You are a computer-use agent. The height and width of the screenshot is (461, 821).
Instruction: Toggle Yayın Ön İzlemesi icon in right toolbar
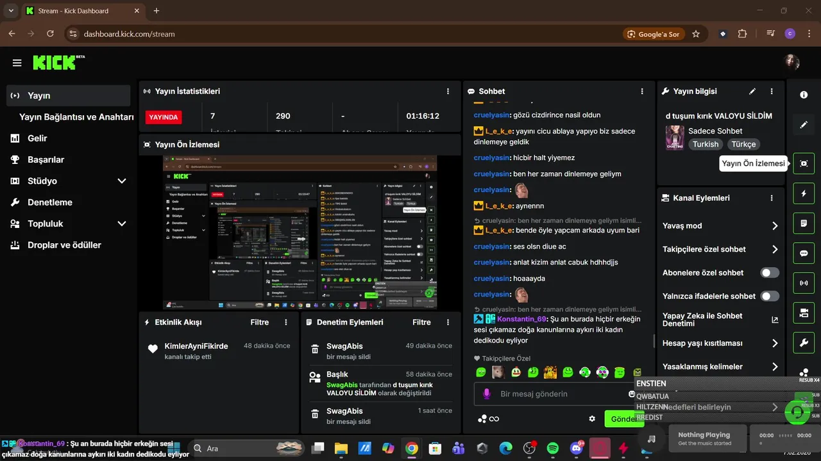[x=804, y=163]
